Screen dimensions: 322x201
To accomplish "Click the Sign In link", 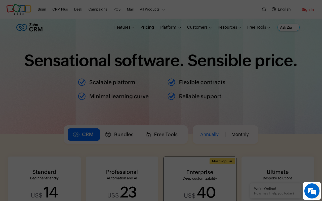I will click(308, 10).
